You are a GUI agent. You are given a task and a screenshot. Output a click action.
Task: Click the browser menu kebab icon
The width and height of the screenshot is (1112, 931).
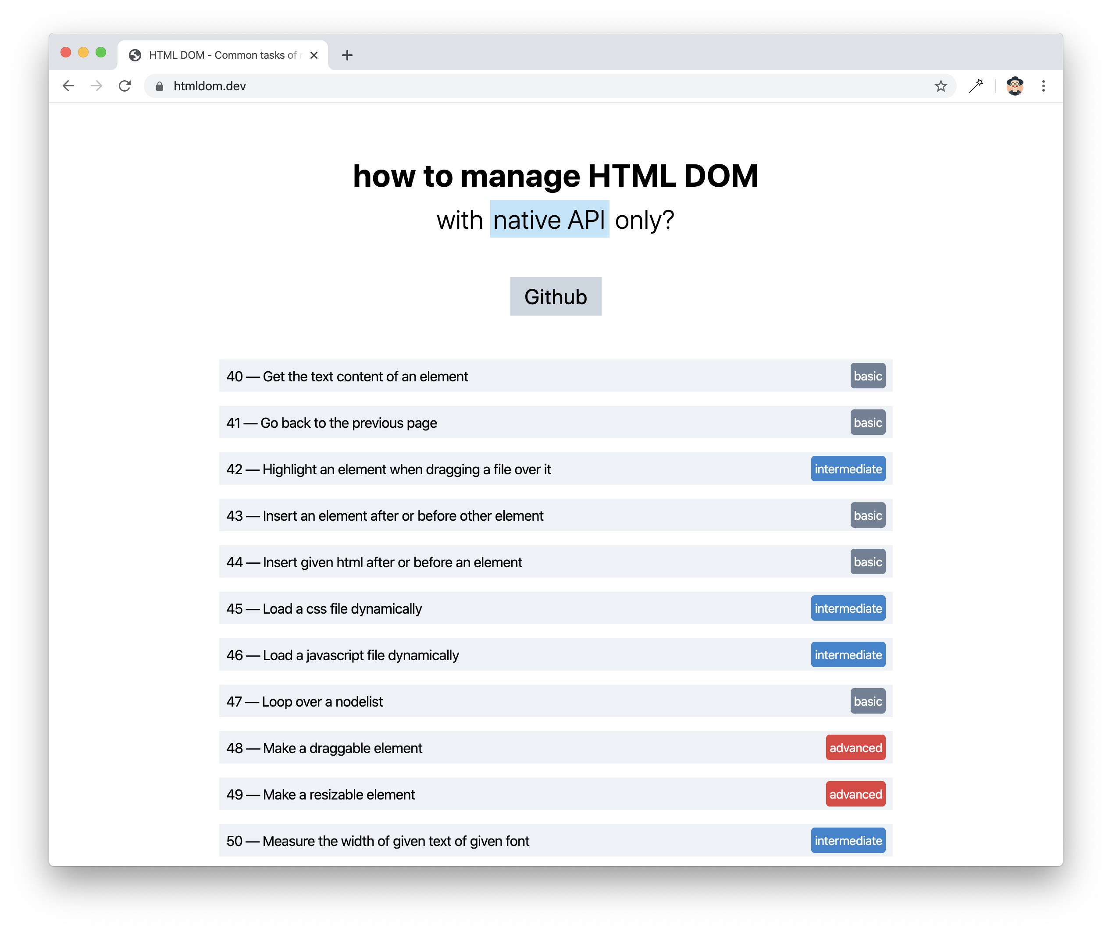(1044, 86)
